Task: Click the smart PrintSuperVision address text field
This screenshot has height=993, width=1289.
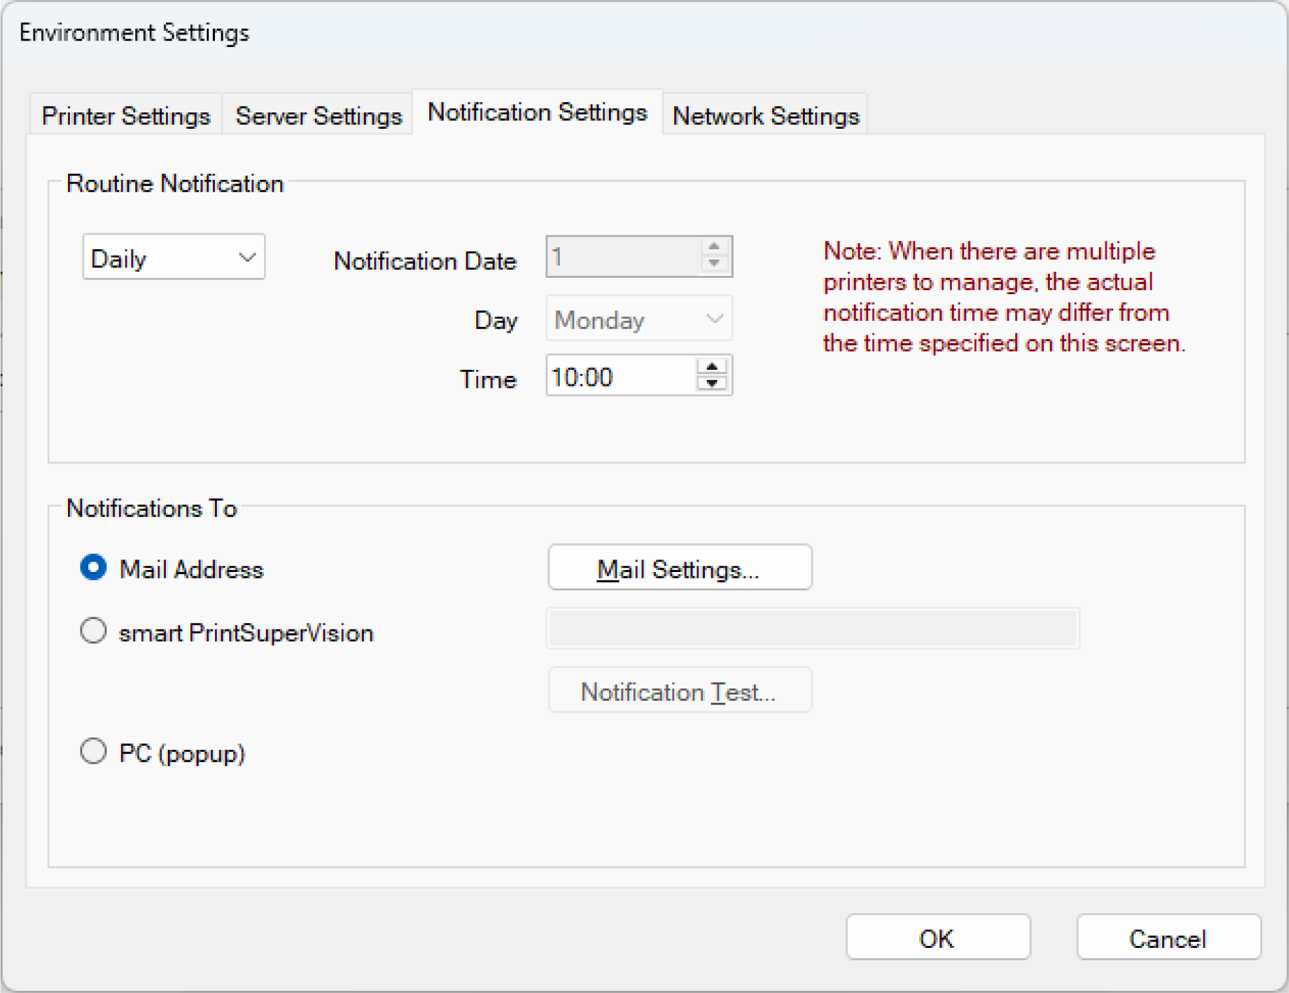Action: click(812, 628)
